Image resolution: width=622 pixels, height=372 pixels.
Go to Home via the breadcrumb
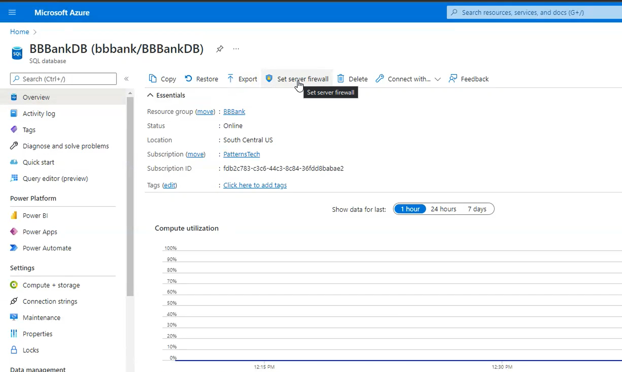[x=19, y=31]
